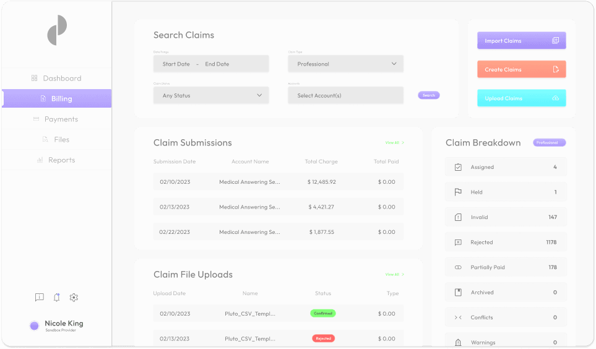The width and height of the screenshot is (596, 349).
Task: Click the Rejected claims icon
Action: (x=458, y=243)
